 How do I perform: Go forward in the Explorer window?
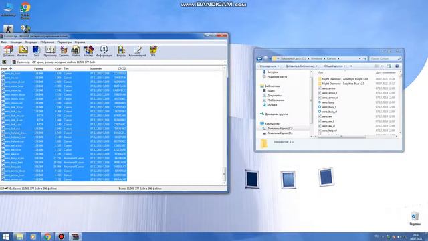click(x=265, y=58)
